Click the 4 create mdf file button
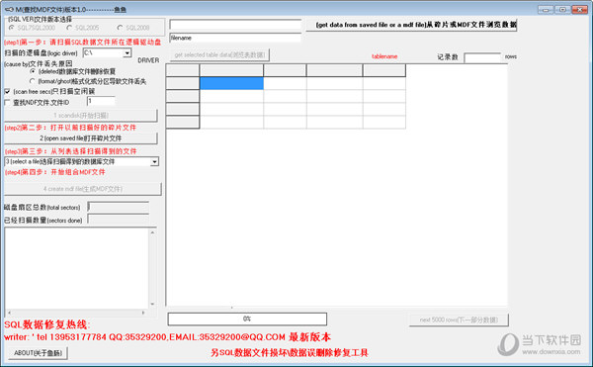 82,189
